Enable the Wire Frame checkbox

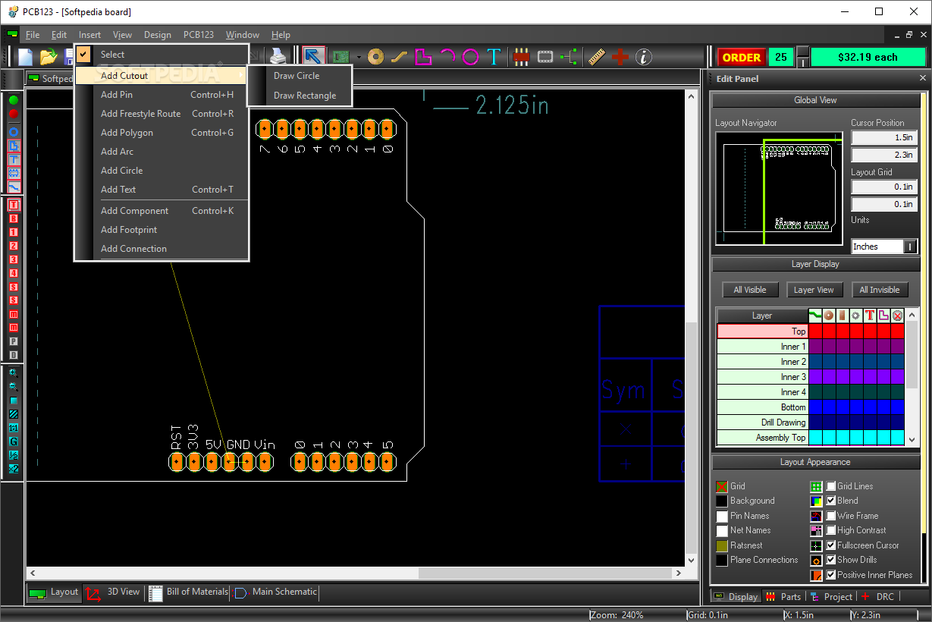pos(831,516)
